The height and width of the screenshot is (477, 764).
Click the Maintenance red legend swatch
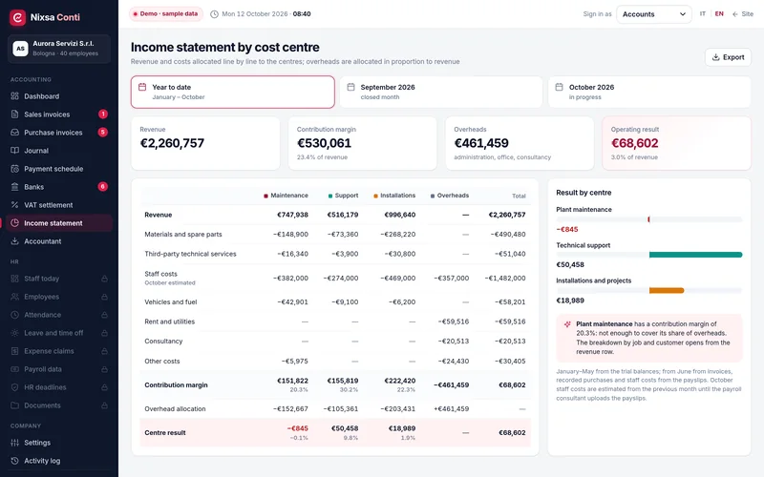coord(265,197)
